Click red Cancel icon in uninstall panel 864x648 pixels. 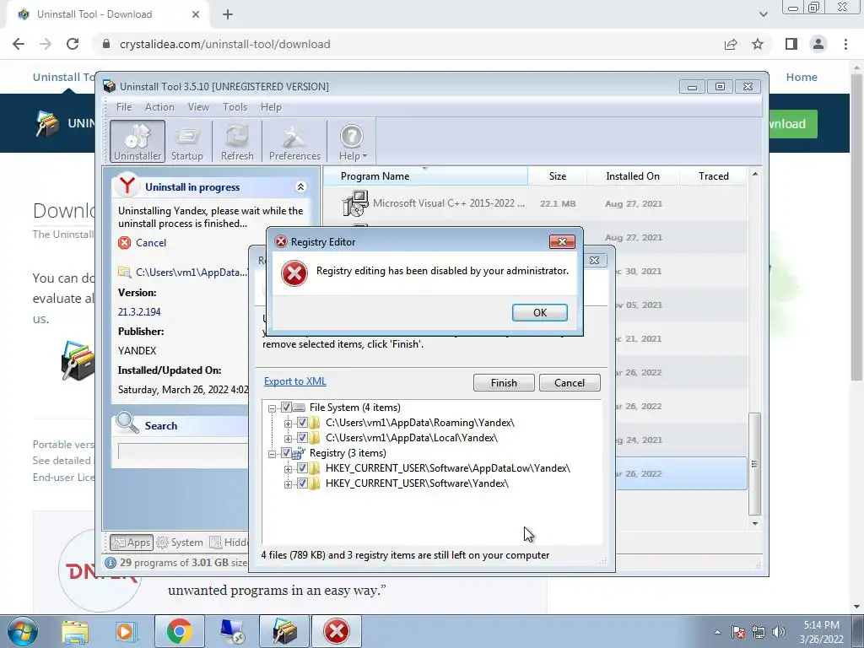point(125,243)
